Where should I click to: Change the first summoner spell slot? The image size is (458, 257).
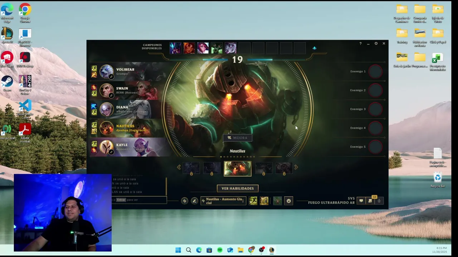pos(253,201)
